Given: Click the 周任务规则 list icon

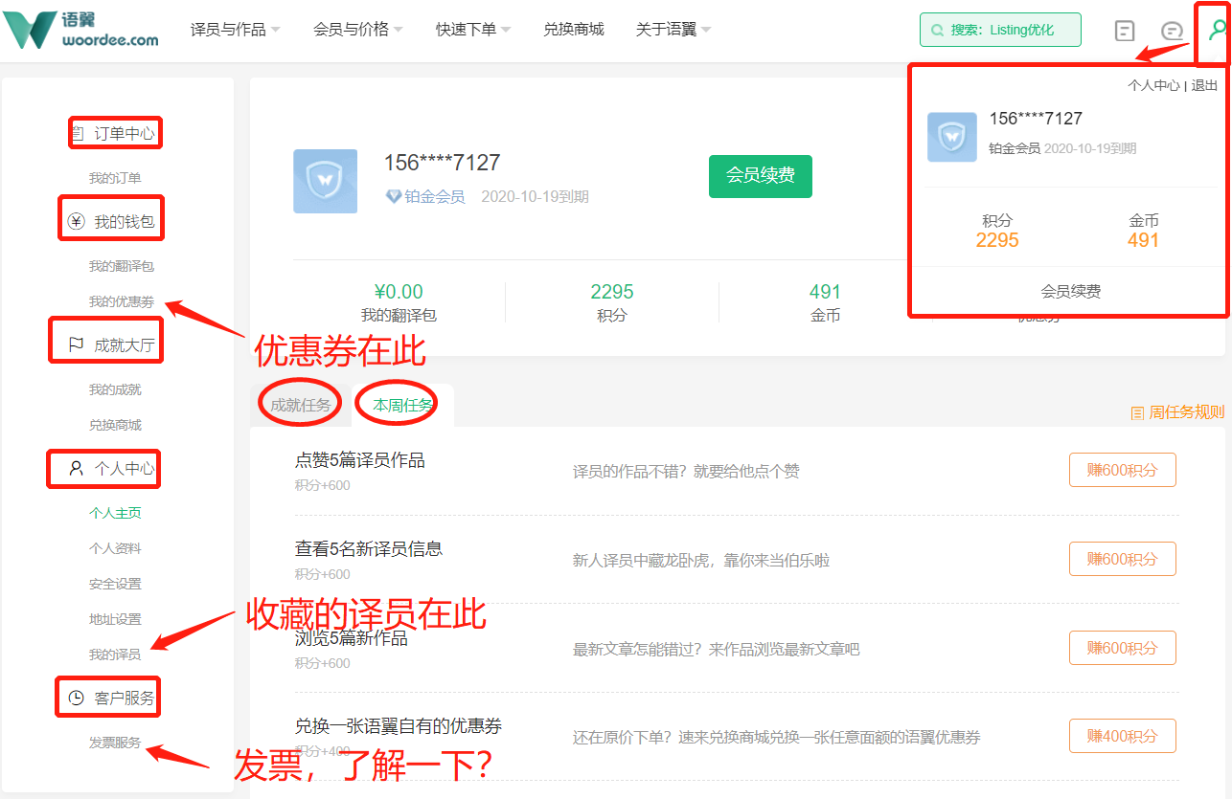Looking at the screenshot, I should (x=1137, y=412).
